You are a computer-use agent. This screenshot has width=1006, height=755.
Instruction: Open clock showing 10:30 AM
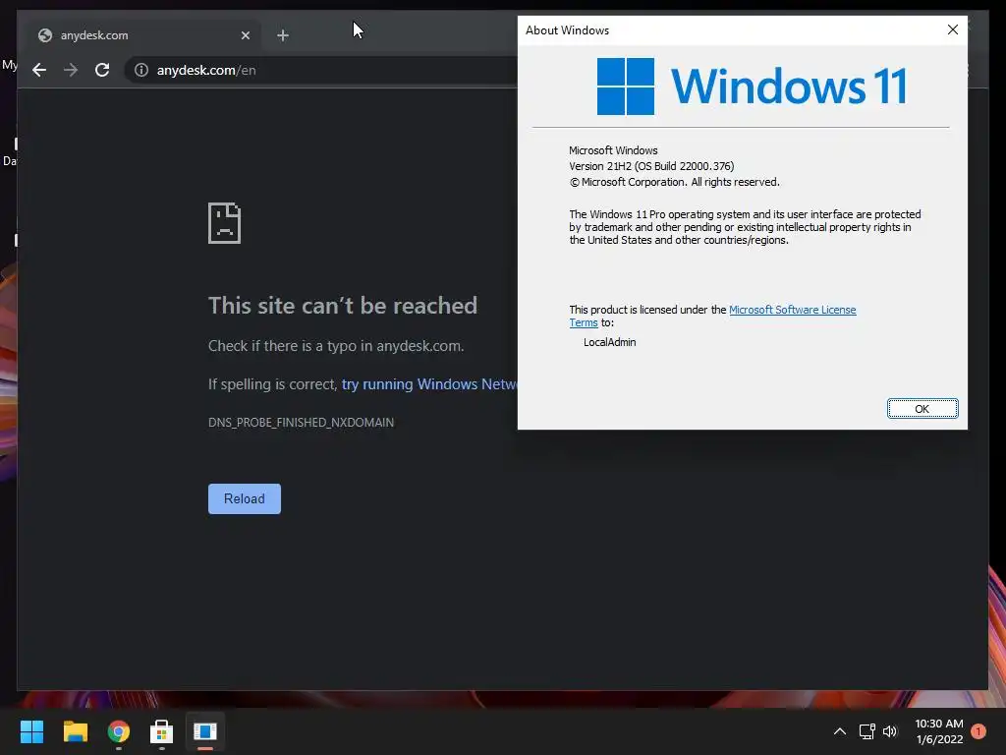pos(939,731)
